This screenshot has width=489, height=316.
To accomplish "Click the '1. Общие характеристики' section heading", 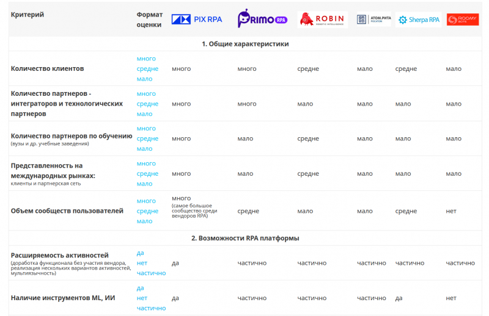I will tap(245, 44).
